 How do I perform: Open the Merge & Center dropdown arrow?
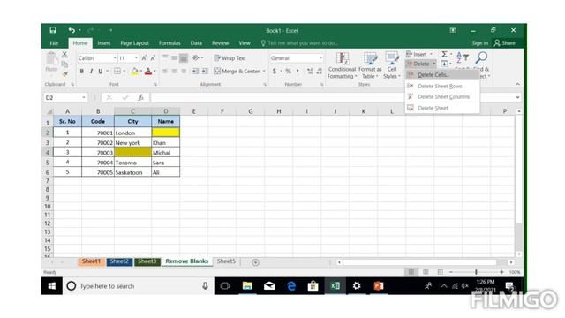[264, 72]
